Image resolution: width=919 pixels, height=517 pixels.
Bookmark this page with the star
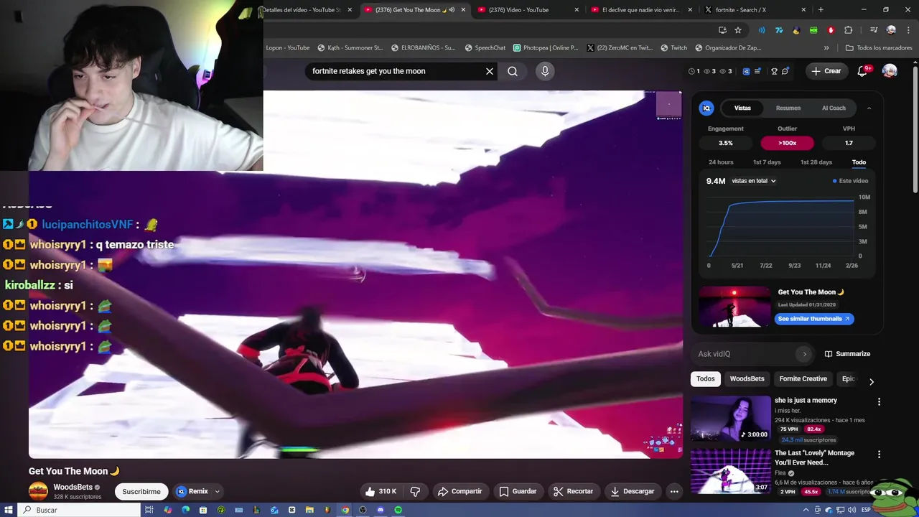tap(737, 30)
